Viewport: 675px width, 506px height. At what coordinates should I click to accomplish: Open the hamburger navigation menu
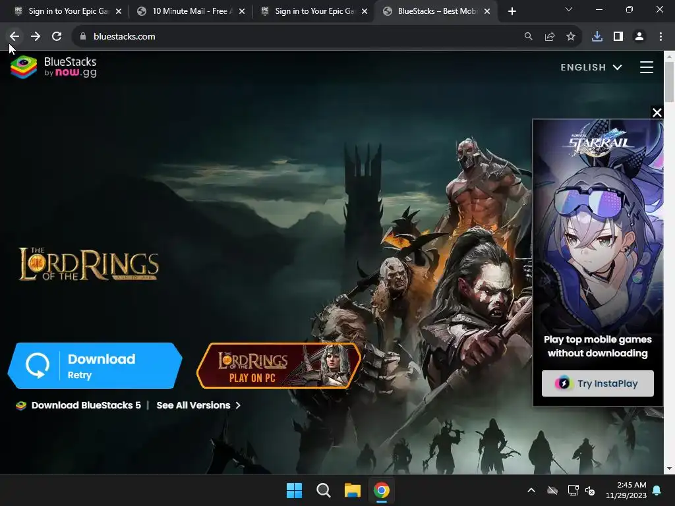(647, 68)
